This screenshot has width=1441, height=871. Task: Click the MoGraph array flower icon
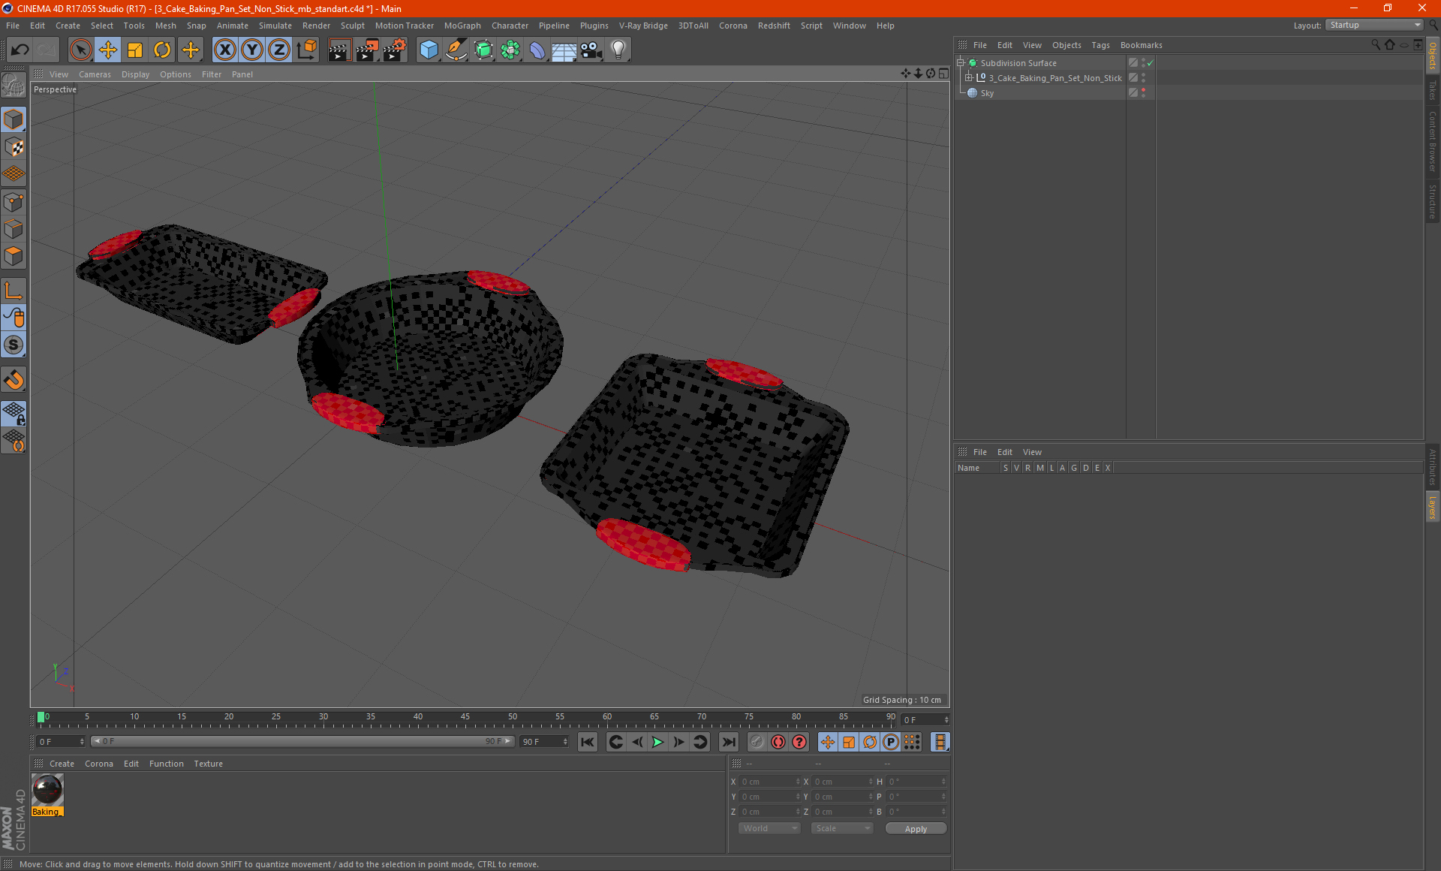coord(510,50)
